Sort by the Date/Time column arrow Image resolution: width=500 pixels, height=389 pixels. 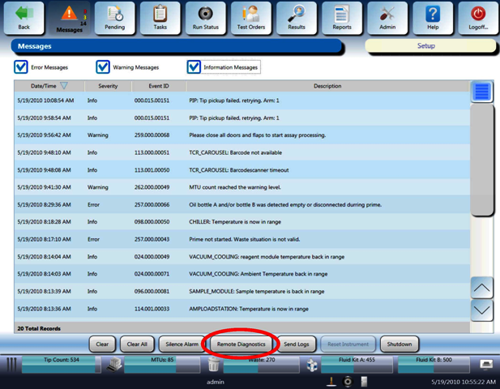[x=64, y=86]
